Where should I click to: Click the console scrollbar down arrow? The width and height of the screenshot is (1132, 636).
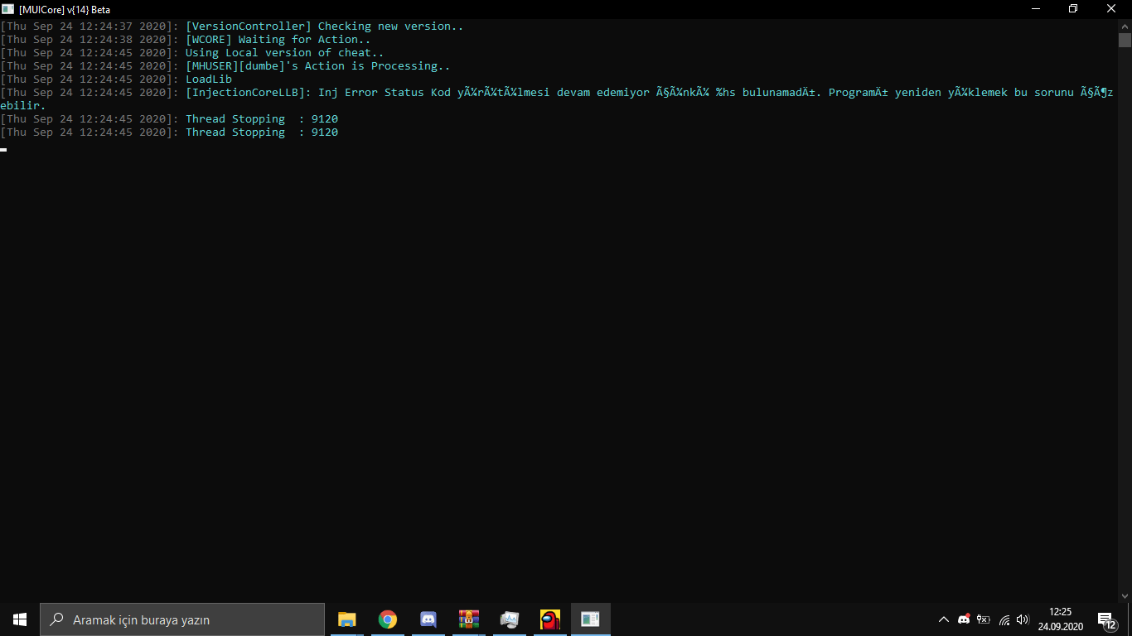(1125, 595)
